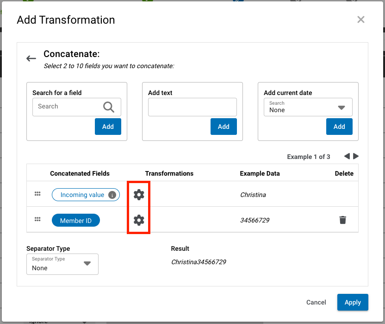This screenshot has height=324, width=385.
Task: Cancel the Add Transformation dialog
Action: tap(316, 302)
